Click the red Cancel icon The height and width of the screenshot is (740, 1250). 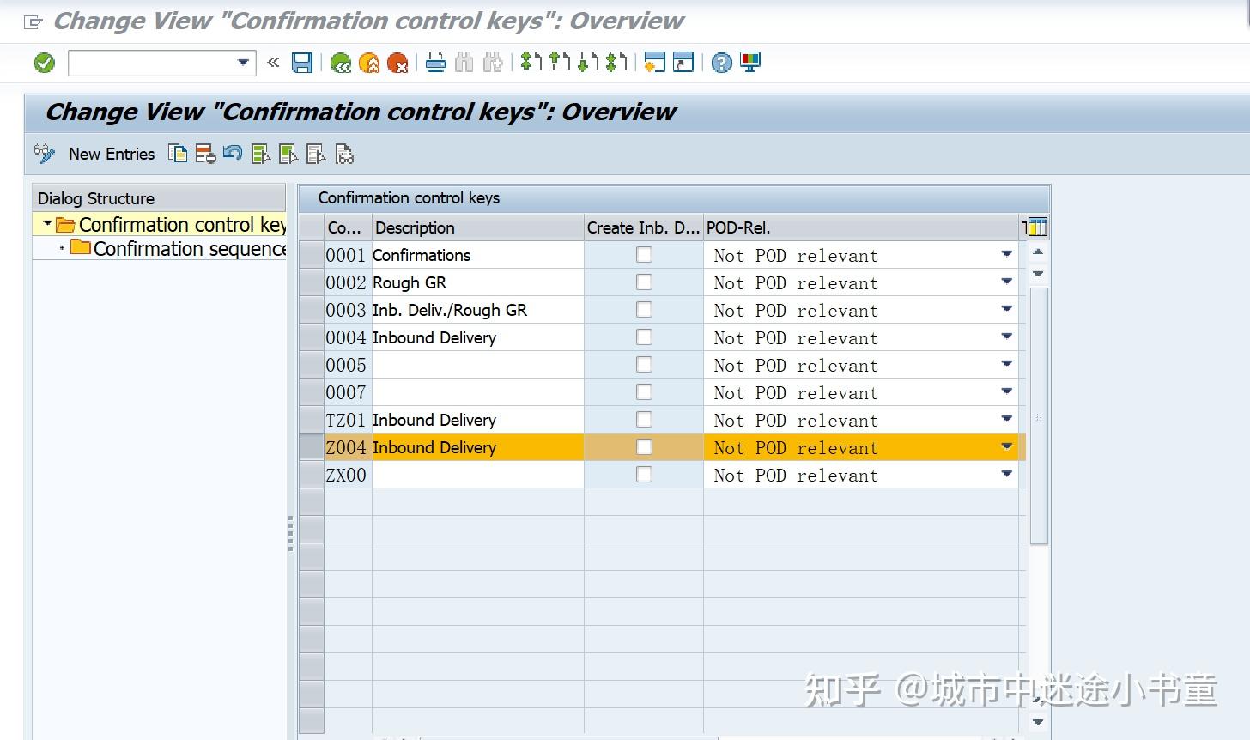397,62
